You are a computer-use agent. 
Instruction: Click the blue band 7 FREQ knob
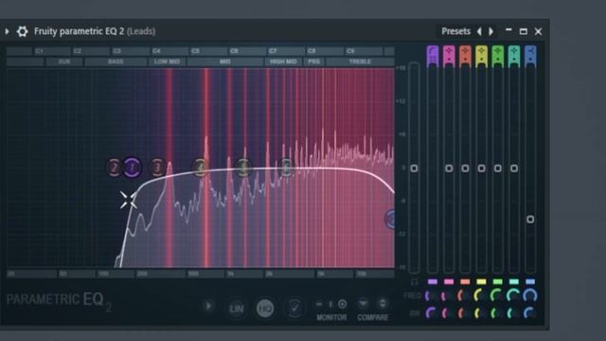pos(530,296)
